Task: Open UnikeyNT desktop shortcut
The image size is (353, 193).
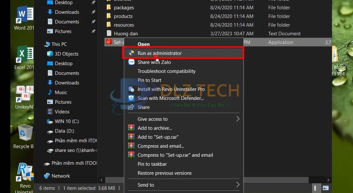Action: click(x=24, y=97)
